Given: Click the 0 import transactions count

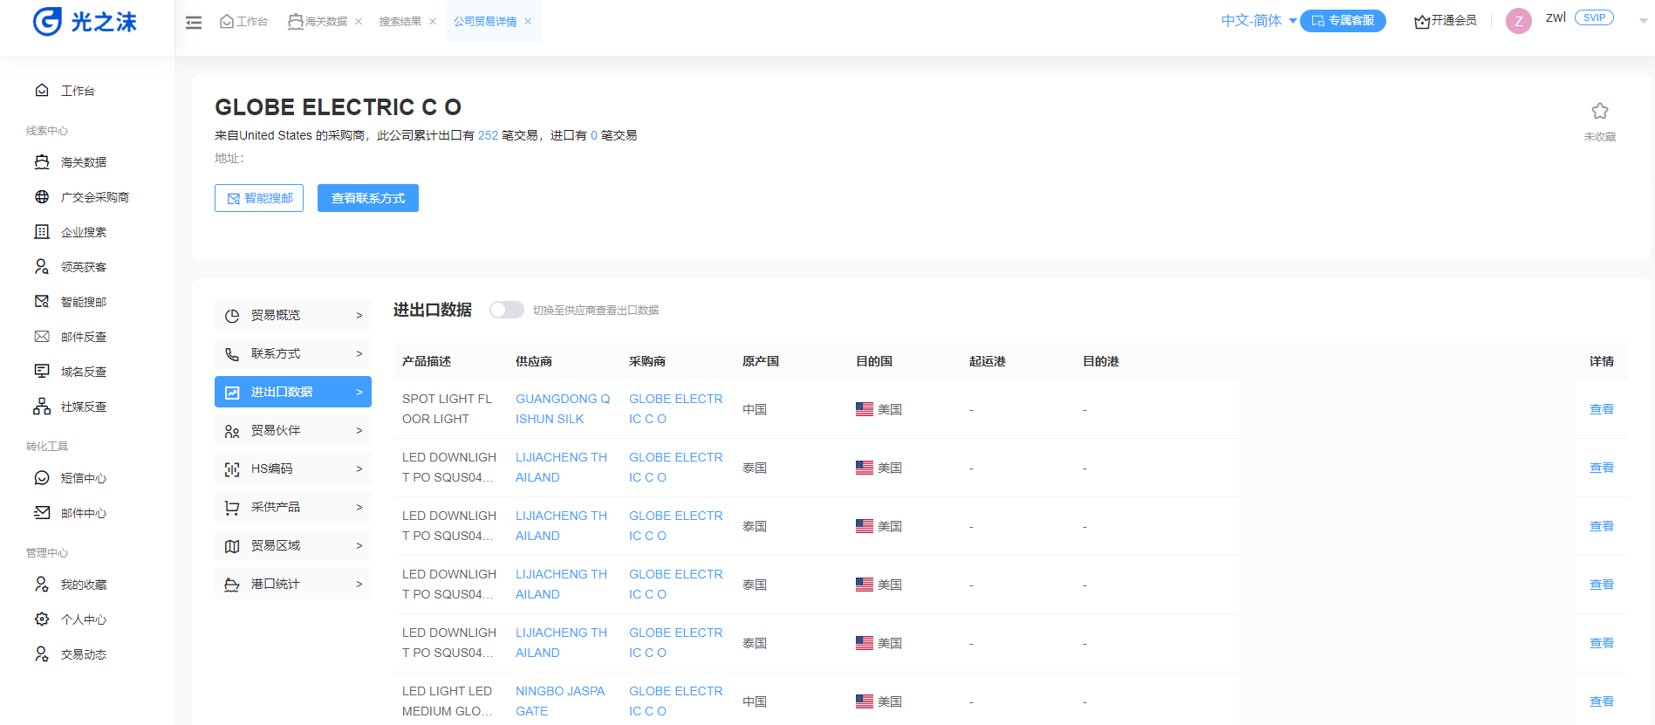Looking at the screenshot, I should coord(594,135).
